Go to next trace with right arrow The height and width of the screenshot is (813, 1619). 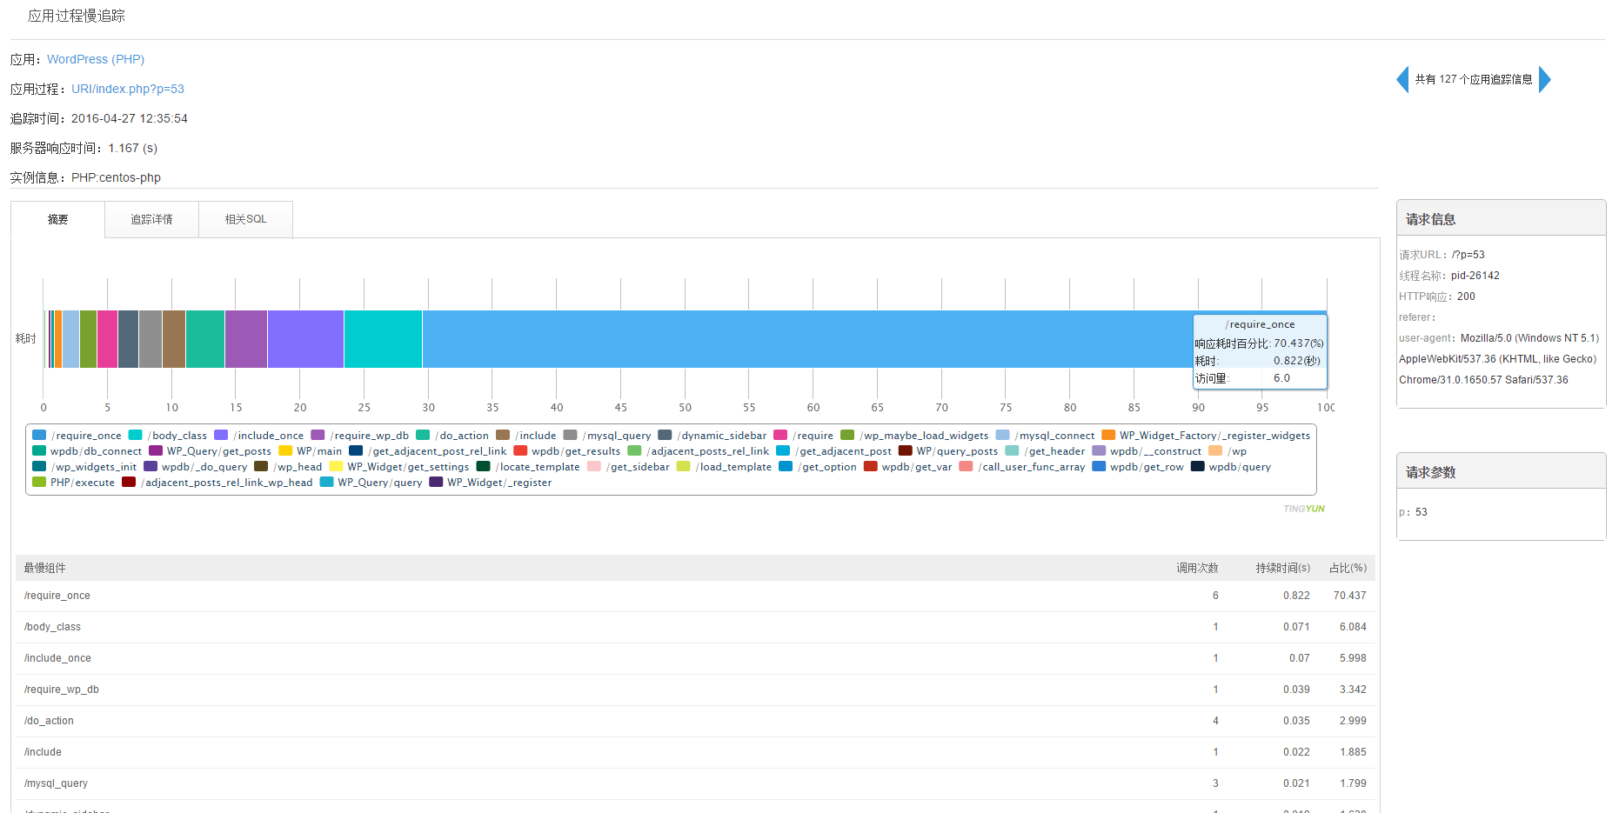click(x=1545, y=79)
